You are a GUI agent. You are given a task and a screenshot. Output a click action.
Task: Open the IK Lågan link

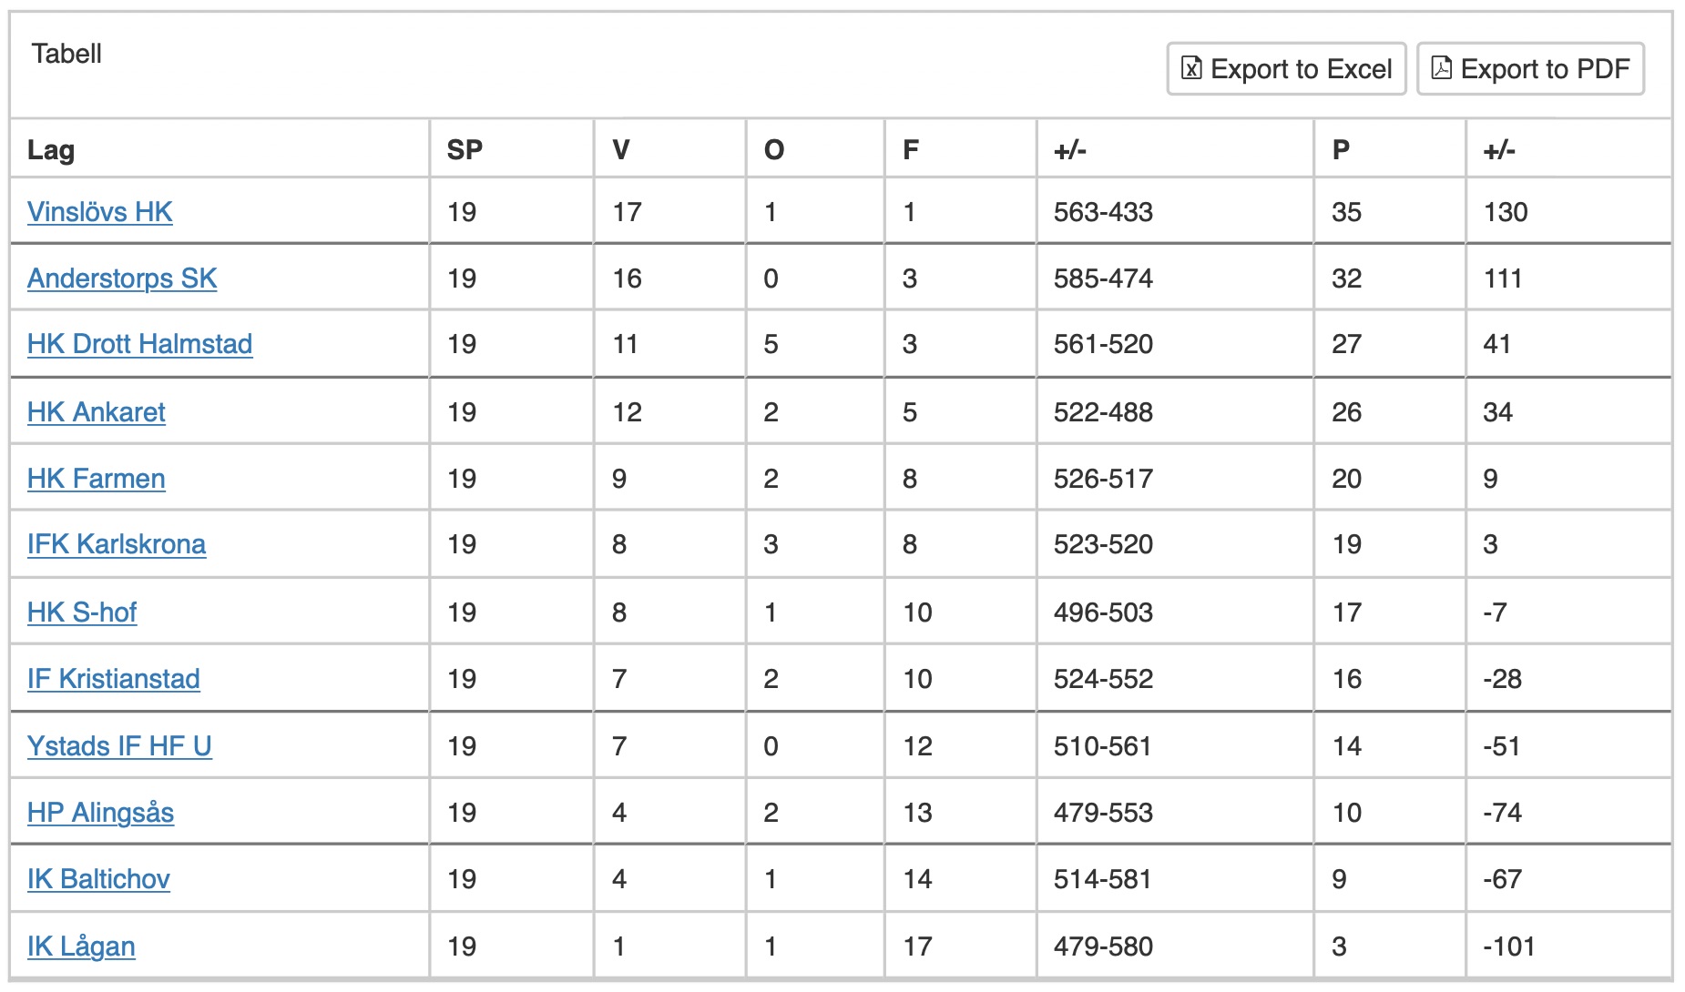[x=81, y=946]
